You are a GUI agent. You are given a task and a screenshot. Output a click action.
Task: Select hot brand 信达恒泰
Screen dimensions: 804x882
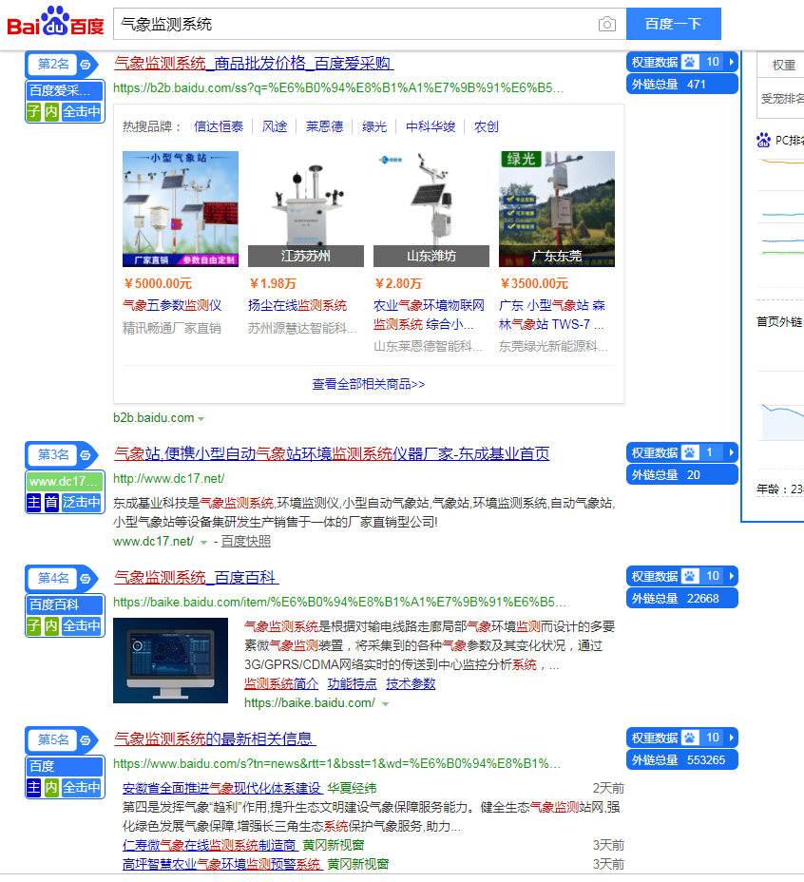(x=219, y=126)
